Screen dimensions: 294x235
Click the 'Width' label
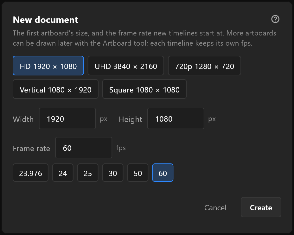23,119
